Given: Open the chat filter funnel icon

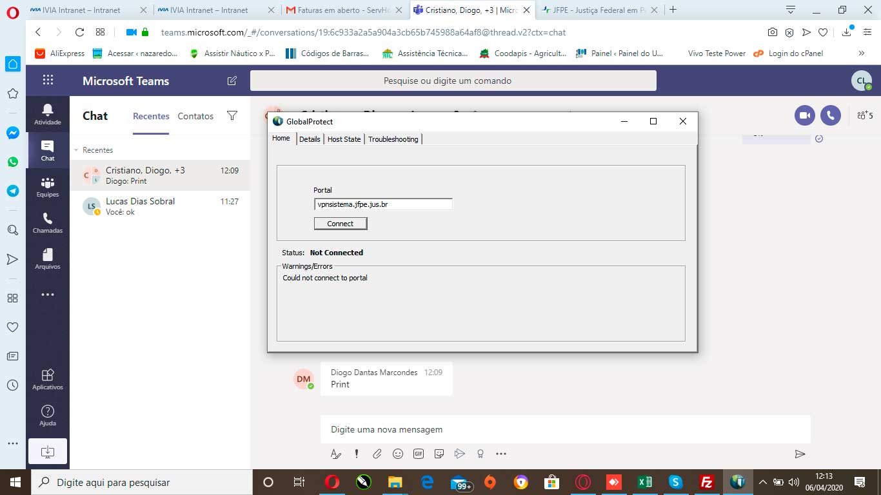Looking at the screenshot, I should pyautogui.click(x=232, y=116).
